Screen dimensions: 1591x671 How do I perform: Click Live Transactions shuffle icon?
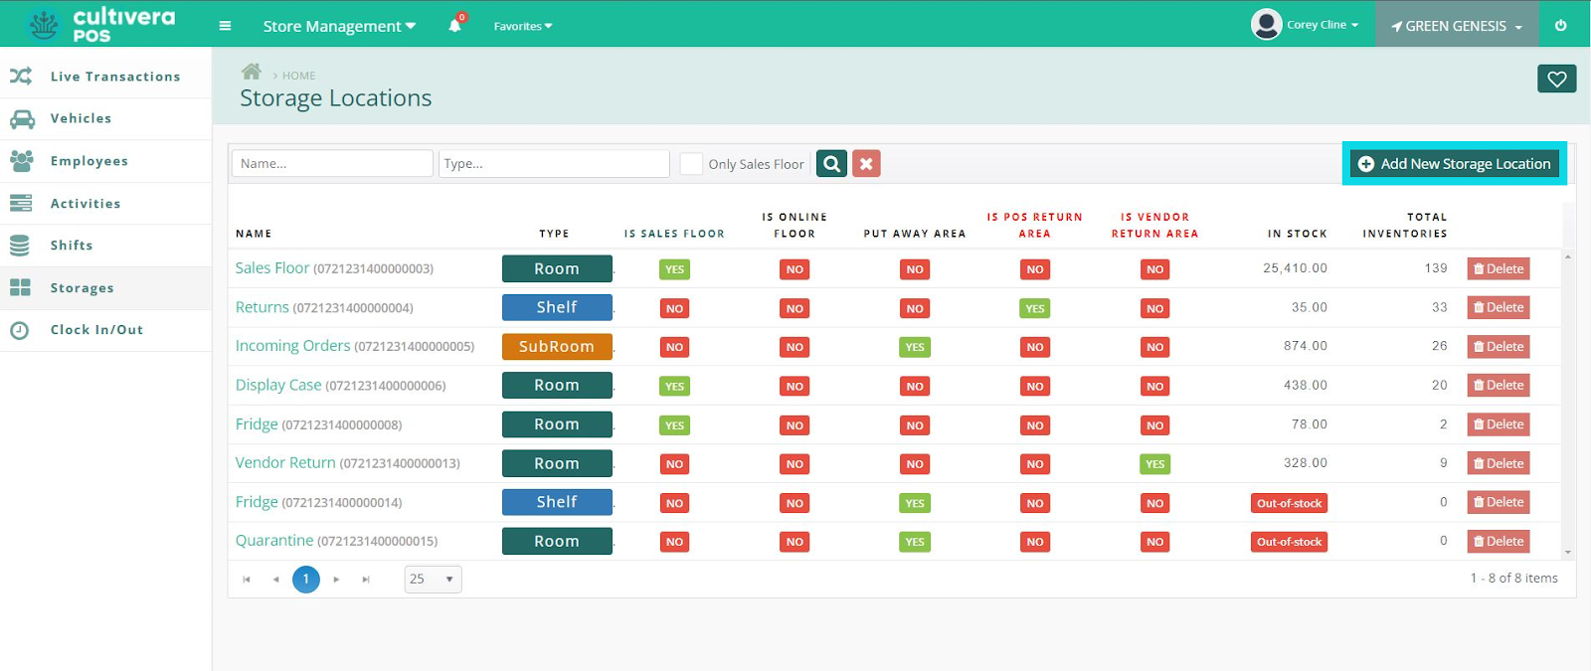21,76
